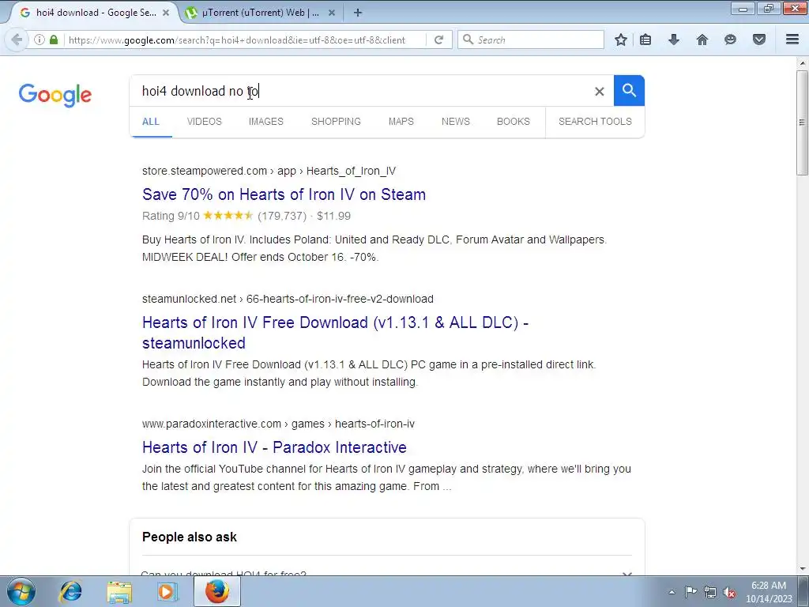
Task: Switch to VIDEOS results
Action: 205,122
